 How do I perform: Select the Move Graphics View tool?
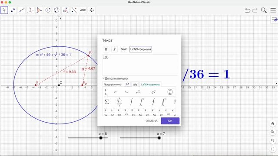click(92, 10)
